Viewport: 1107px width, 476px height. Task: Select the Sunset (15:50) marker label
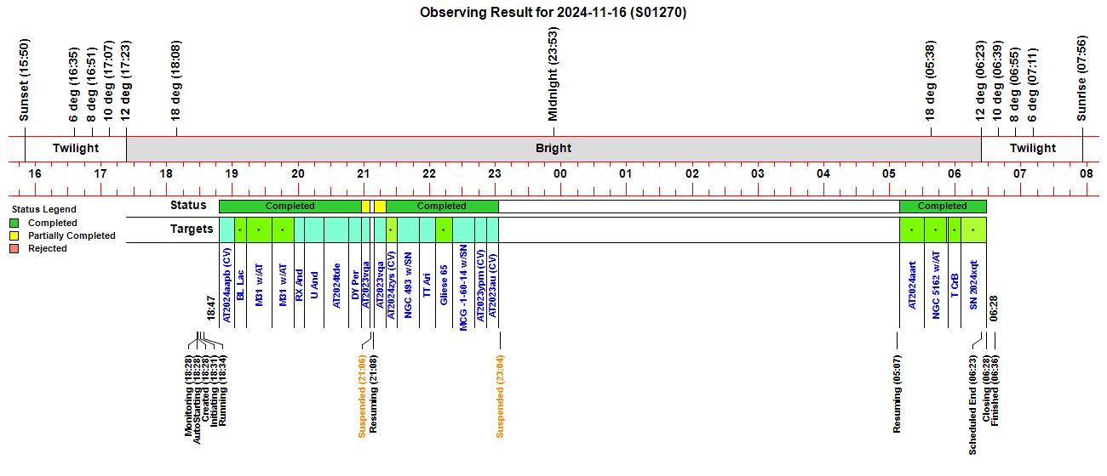(25, 80)
